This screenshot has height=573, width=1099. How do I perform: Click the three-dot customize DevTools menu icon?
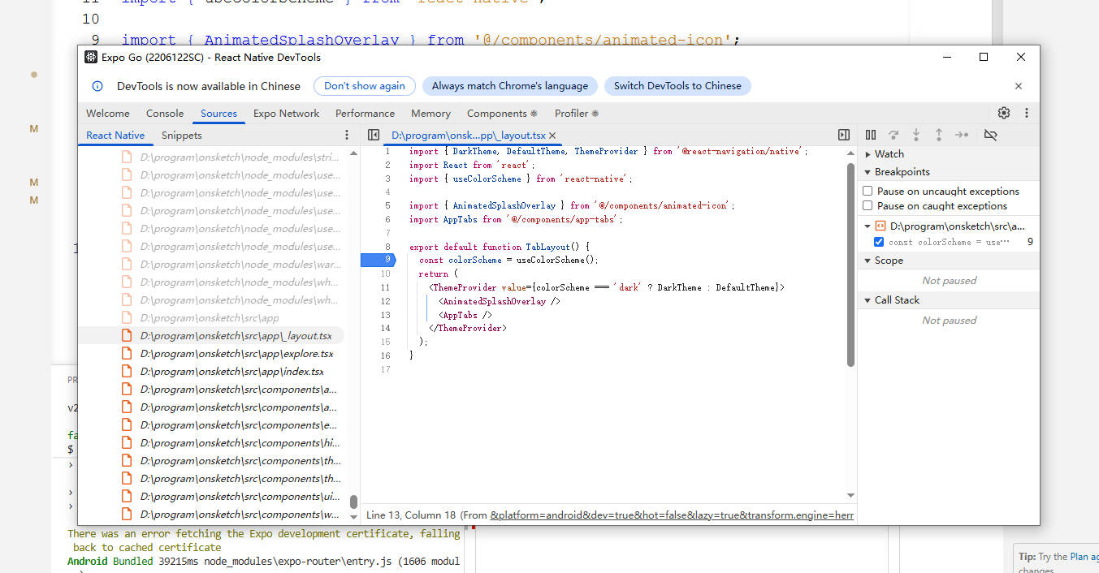pyautogui.click(x=1026, y=113)
